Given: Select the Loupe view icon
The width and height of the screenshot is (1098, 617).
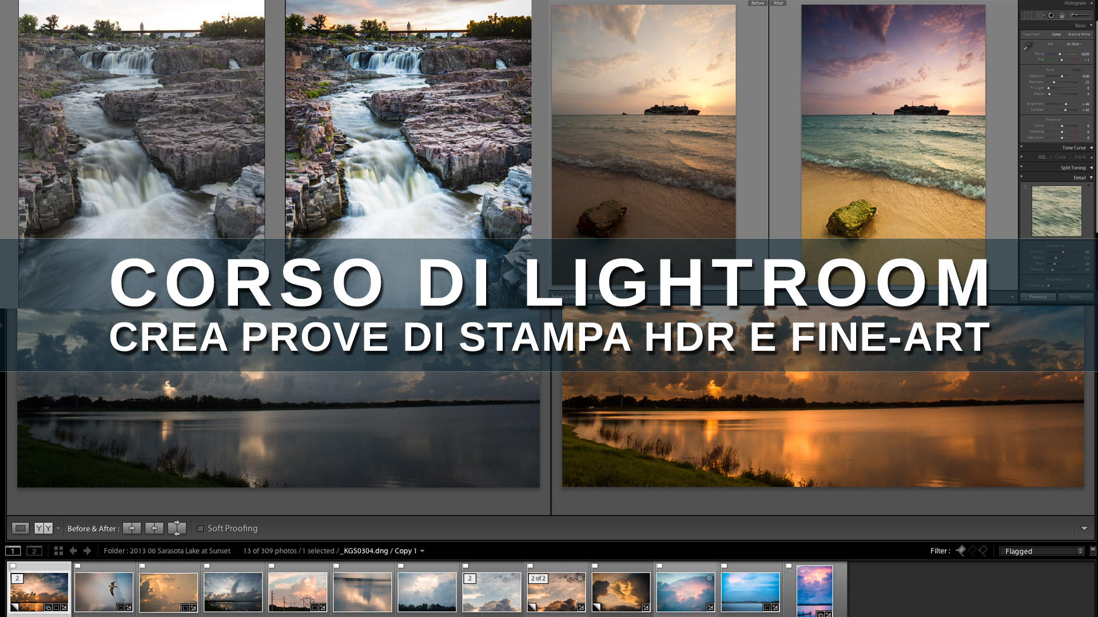Looking at the screenshot, I should (x=20, y=528).
